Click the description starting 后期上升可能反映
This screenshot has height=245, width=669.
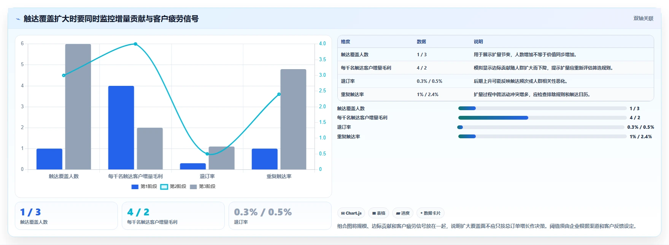point(521,81)
